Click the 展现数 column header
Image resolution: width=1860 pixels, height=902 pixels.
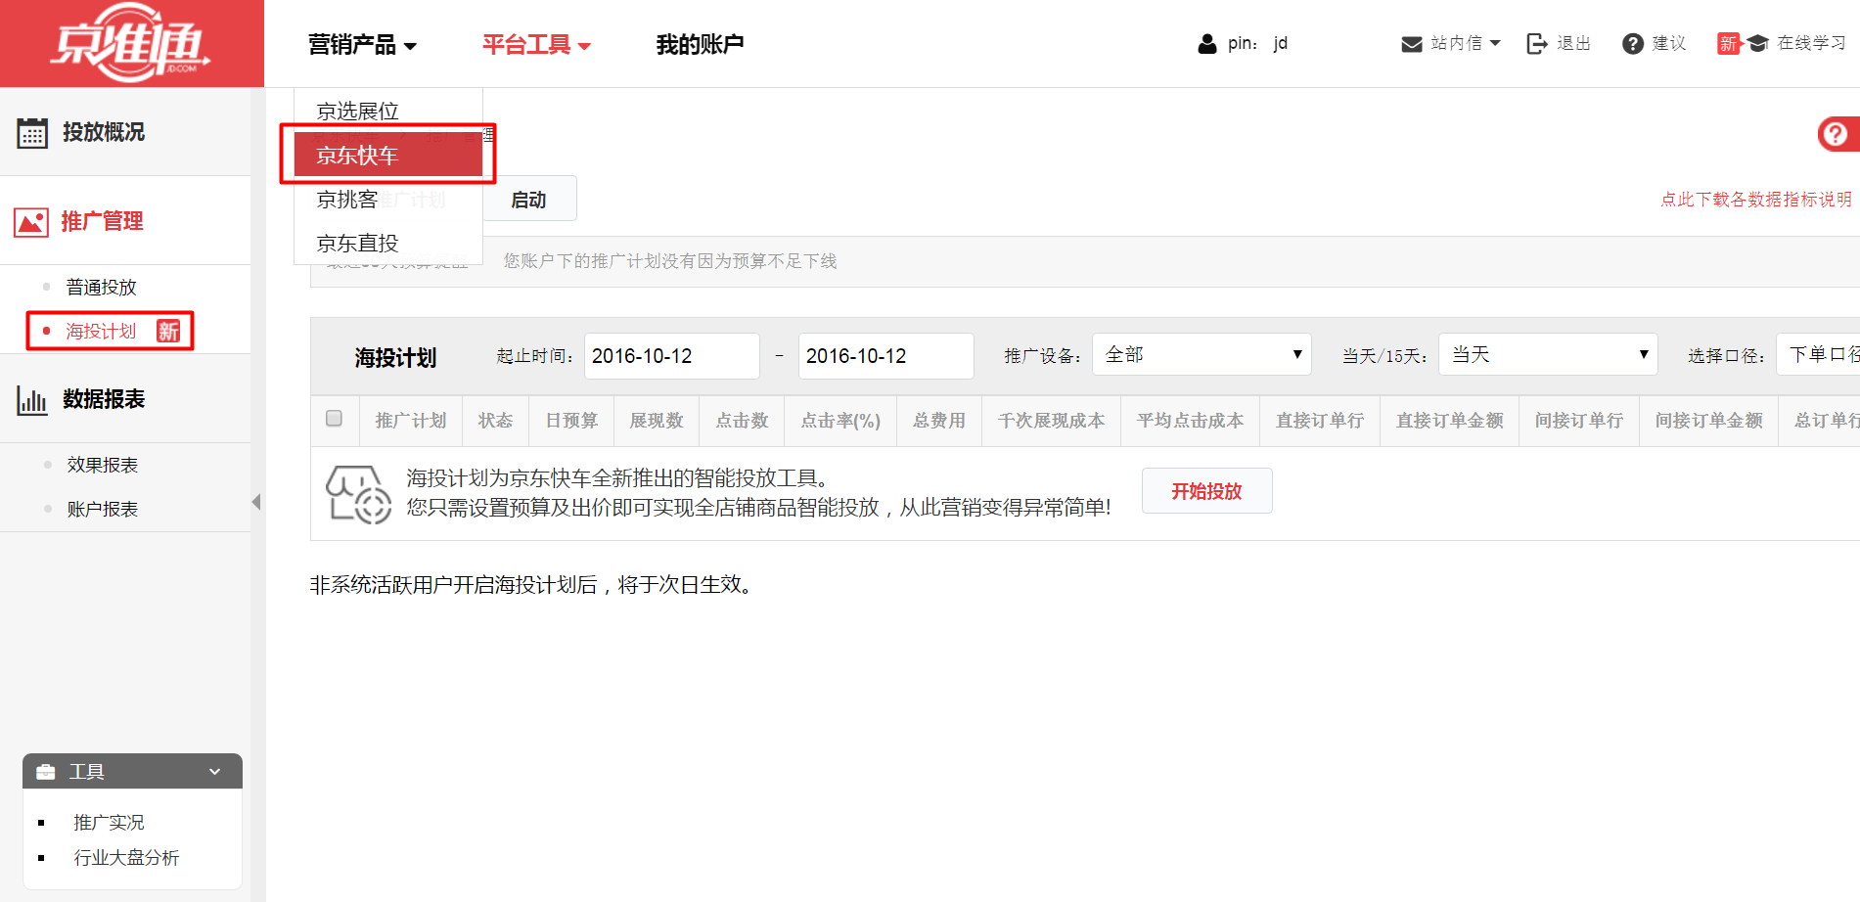click(x=657, y=421)
